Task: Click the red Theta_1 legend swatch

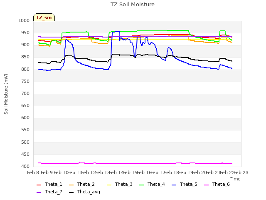Action: [39, 185]
